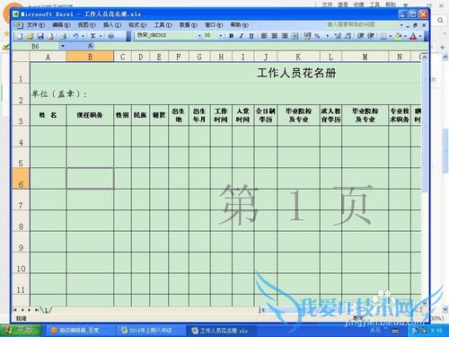The height and width of the screenshot is (337, 449).
Task: Open Font Color dropdown arrow
Action: [x=420, y=36]
